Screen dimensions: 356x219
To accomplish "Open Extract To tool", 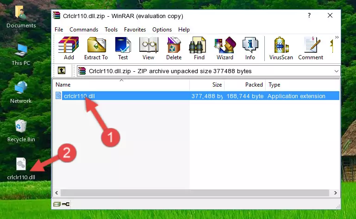I will click(96, 49).
